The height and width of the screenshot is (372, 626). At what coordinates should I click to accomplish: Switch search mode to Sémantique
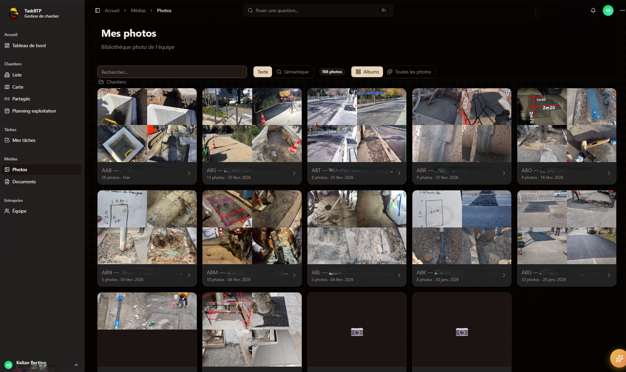[293, 72]
